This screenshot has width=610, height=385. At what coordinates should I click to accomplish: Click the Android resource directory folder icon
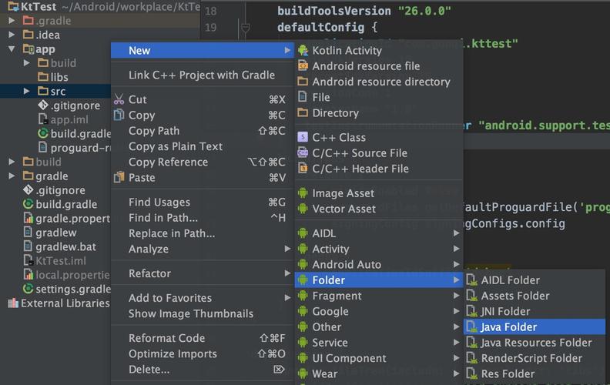pos(303,82)
